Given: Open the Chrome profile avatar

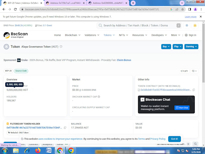Looking at the screenshot, I should point(195,9).
